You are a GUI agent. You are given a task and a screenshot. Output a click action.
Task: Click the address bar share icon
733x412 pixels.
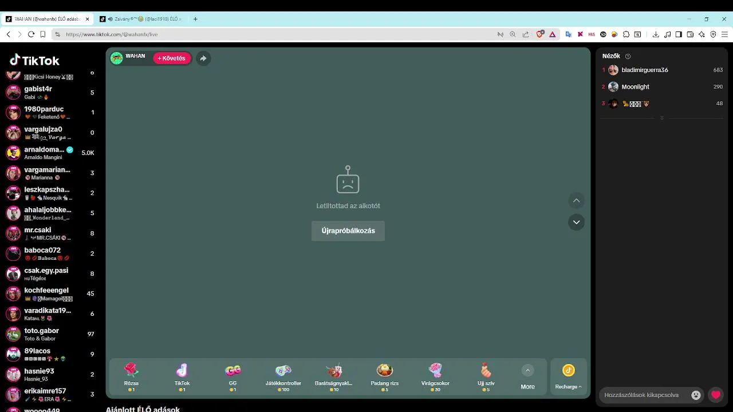(x=526, y=34)
